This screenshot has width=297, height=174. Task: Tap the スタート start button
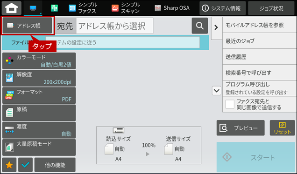coord(256,157)
